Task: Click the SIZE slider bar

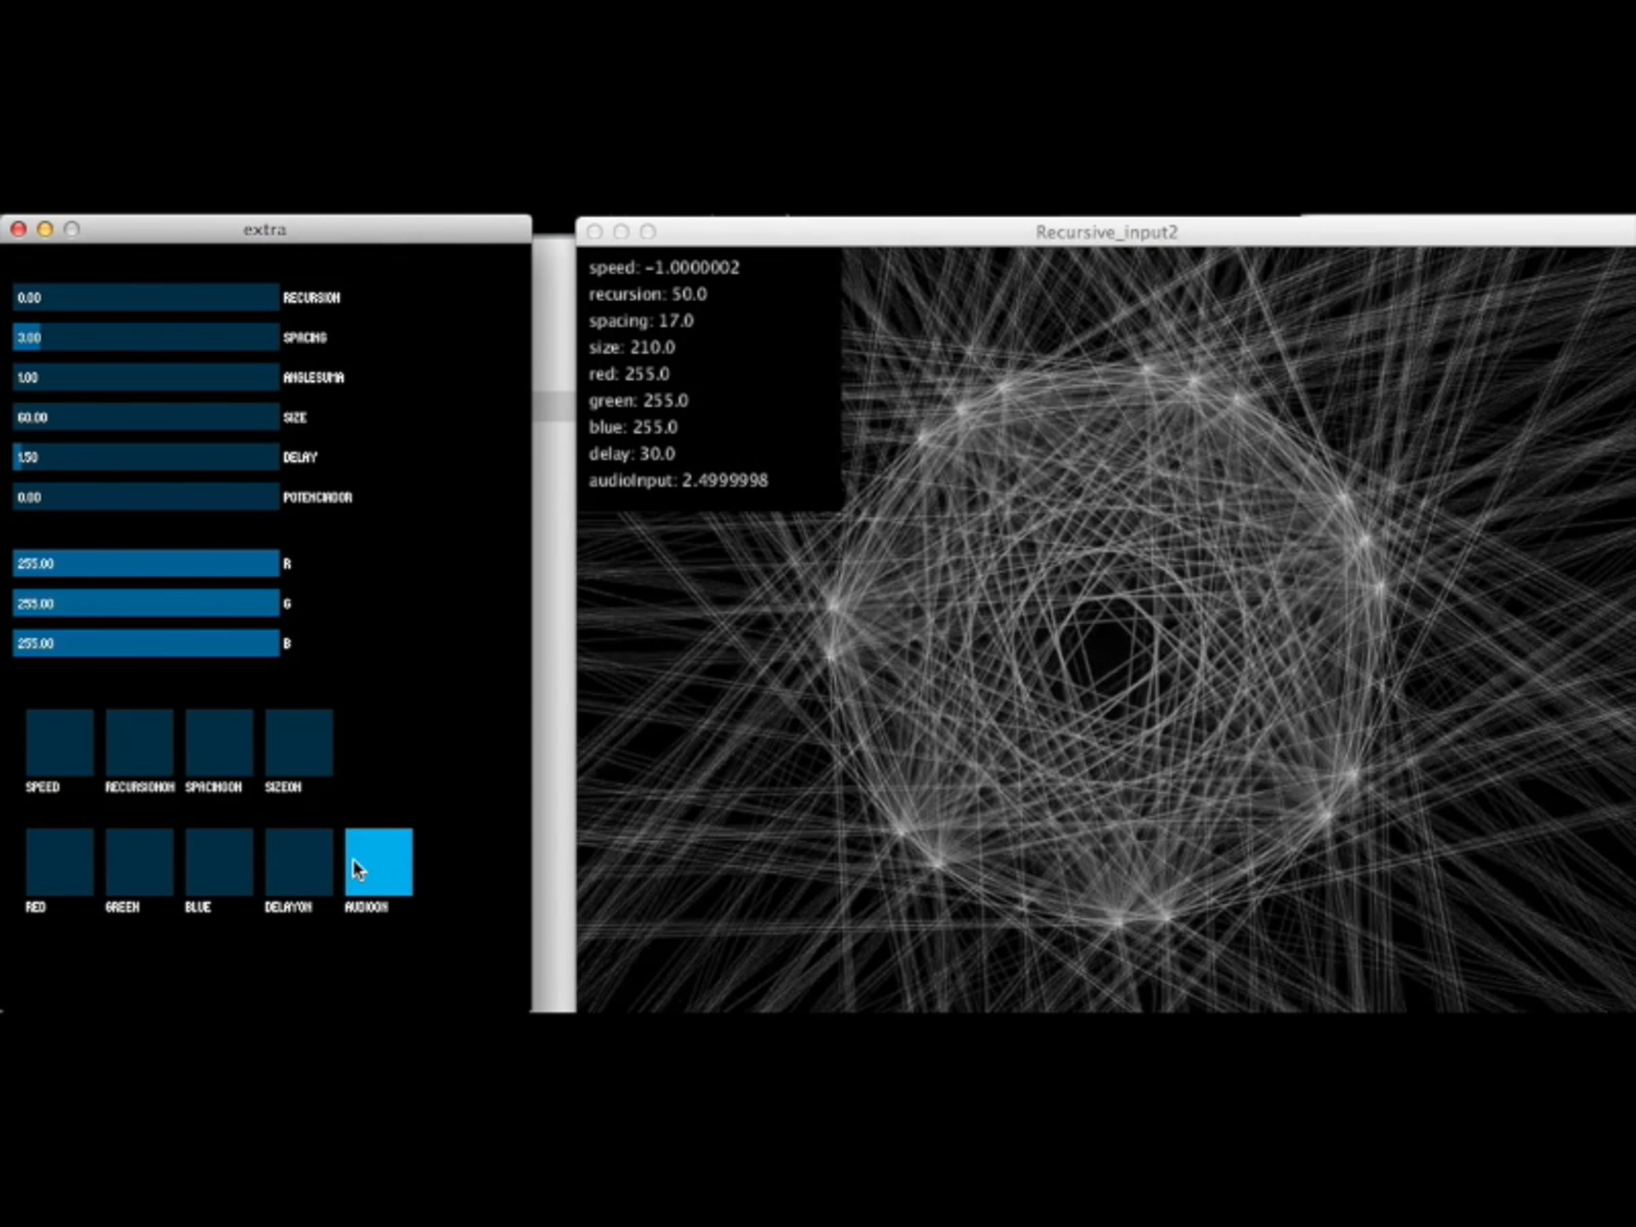Action: 146,417
